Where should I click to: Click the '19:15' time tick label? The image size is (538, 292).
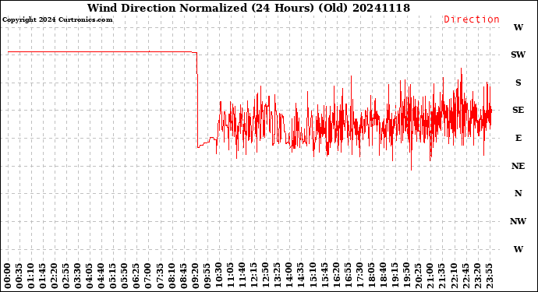[x=395, y=276]
